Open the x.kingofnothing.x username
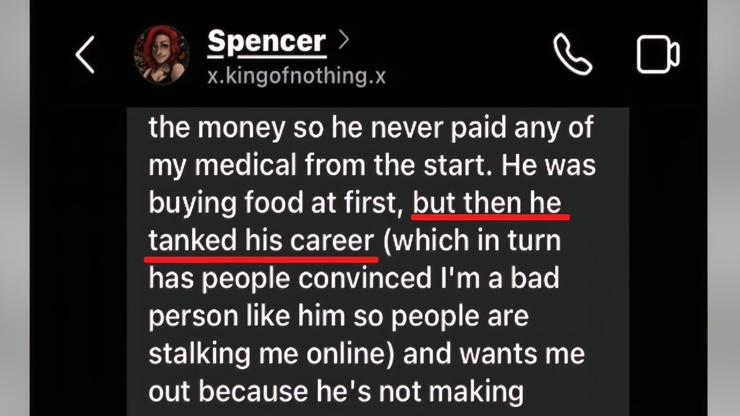This screenshot has height=416, width=740. pyautogui.click(x=296, y=75)
